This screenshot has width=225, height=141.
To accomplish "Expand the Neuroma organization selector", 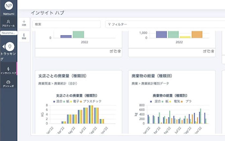I will coord(9,33).
